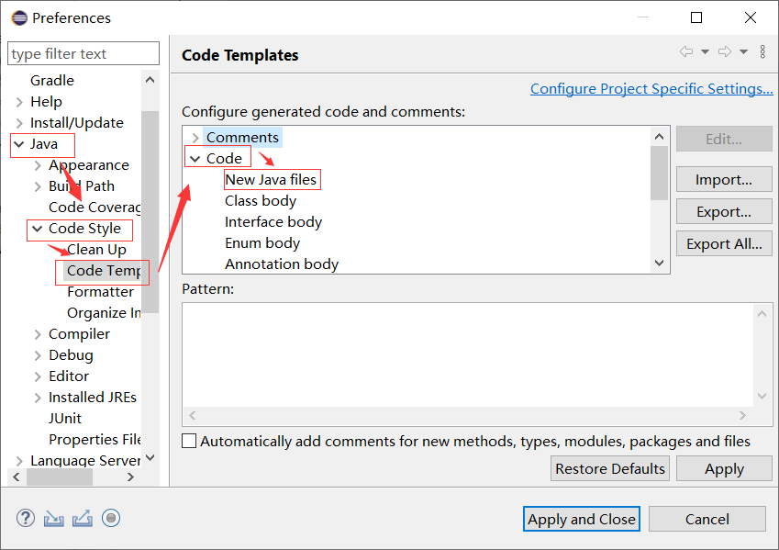Image resolution: width=779 pixels, height=550 pixels.
Task: Enable automatically add comments checkbox
Action: pyautogui.click(x=189, y=441)
